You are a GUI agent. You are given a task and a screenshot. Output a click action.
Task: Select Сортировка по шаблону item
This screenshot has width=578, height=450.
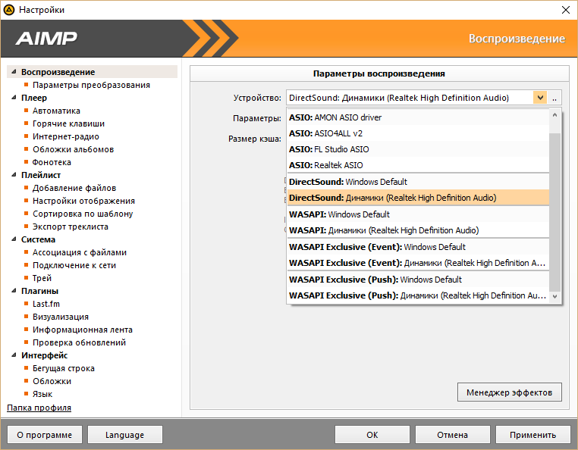pyautogui.click(x=83, y=214)
